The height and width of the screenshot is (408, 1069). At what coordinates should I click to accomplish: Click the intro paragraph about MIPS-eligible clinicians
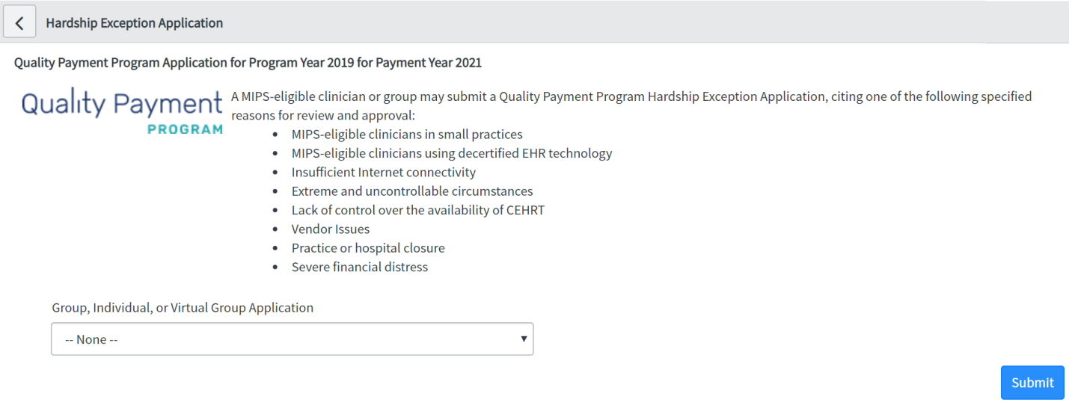tap(631, 96)
